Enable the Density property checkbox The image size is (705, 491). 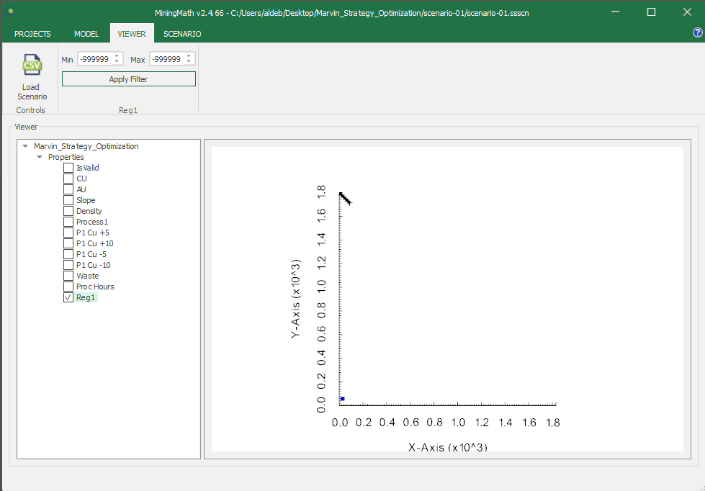tap(68, 211)
